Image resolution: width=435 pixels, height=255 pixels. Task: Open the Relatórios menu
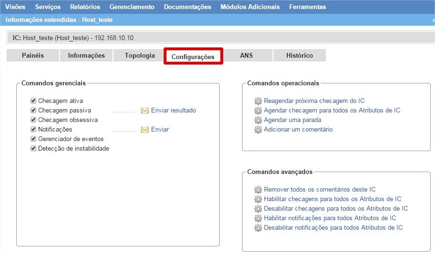coord(85,7)
